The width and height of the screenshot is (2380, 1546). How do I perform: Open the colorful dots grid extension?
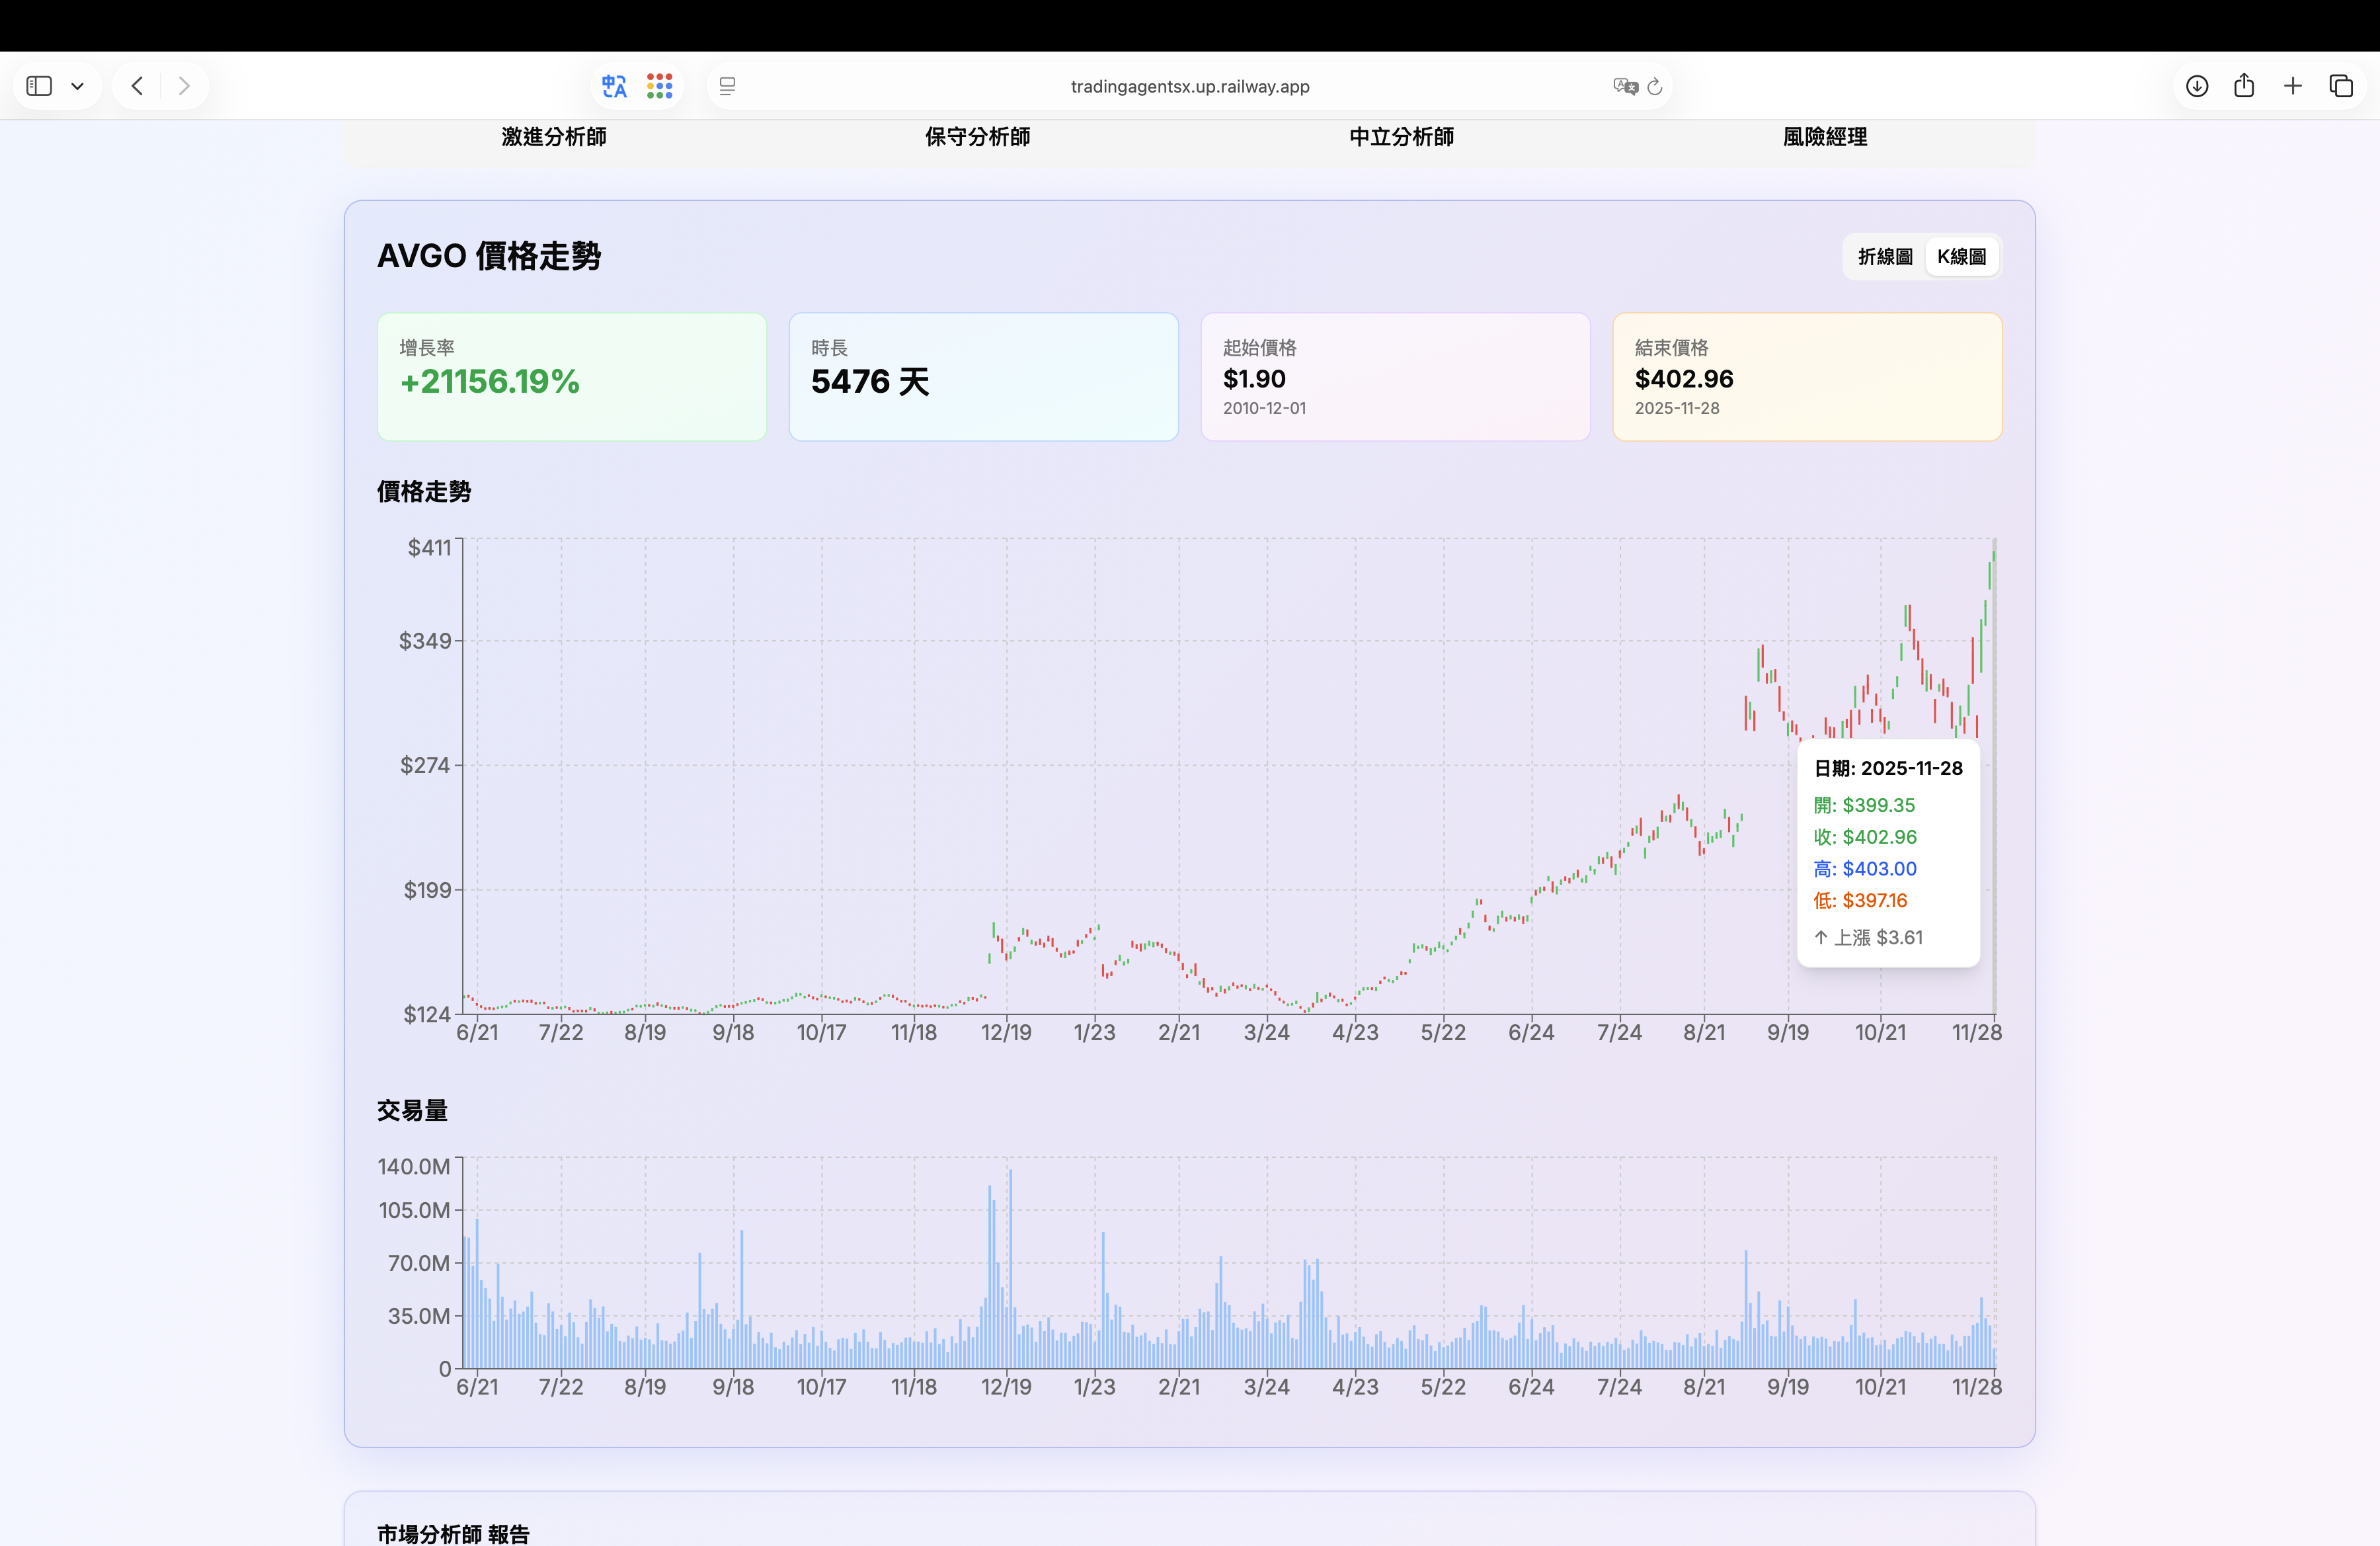pyautogui.click(x=660, y=86)
